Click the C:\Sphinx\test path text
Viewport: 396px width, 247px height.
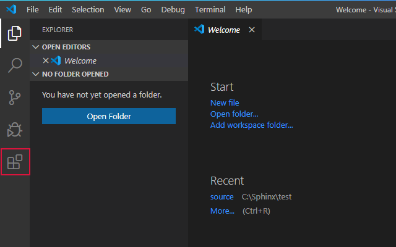(x=267, y=196)
